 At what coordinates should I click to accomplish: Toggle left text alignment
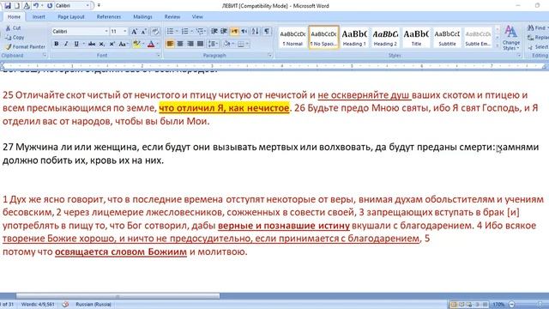pyautogui.click(x=170, y=44)
